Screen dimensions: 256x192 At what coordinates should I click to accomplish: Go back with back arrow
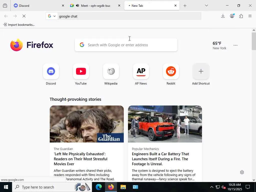(x=6, y=16)
